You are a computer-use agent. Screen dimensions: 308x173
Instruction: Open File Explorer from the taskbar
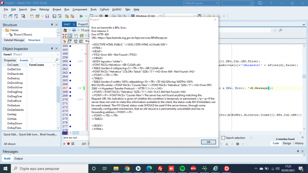pyautogui.click(x=116, y=168)
